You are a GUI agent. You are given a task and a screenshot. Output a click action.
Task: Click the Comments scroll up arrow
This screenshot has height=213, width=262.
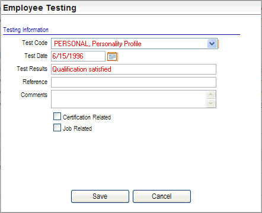click(x=211, y=95)
